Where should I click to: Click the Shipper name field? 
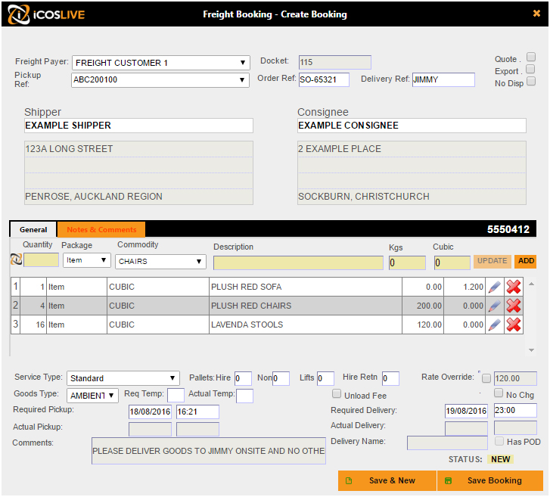138,126
